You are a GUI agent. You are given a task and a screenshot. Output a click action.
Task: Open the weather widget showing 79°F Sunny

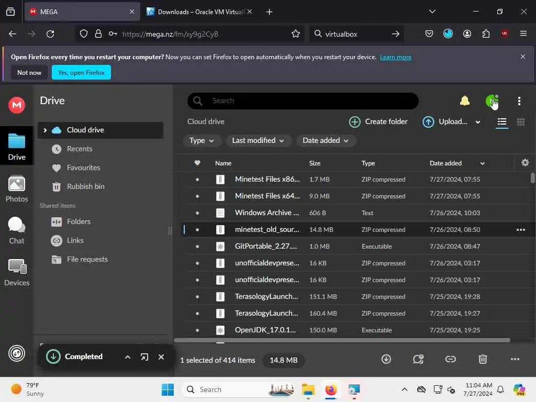click(x=28, y=389)
